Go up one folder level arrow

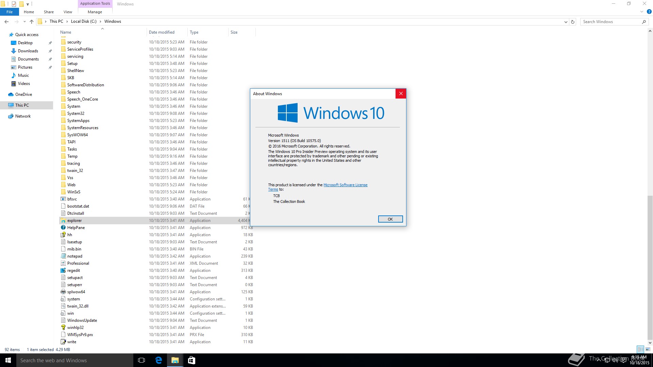click(x=32, y=22)
